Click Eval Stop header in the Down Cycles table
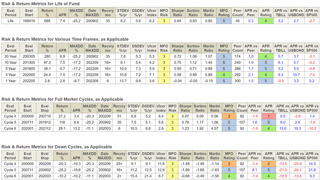320x180 pixels. 45,156
